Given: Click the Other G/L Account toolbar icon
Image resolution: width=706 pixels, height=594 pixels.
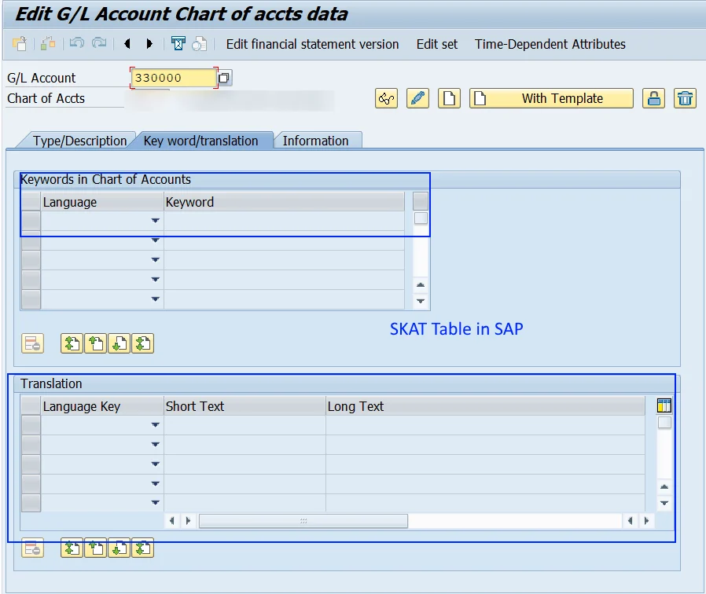Looking at the screenshot, I should click(20, 44).
